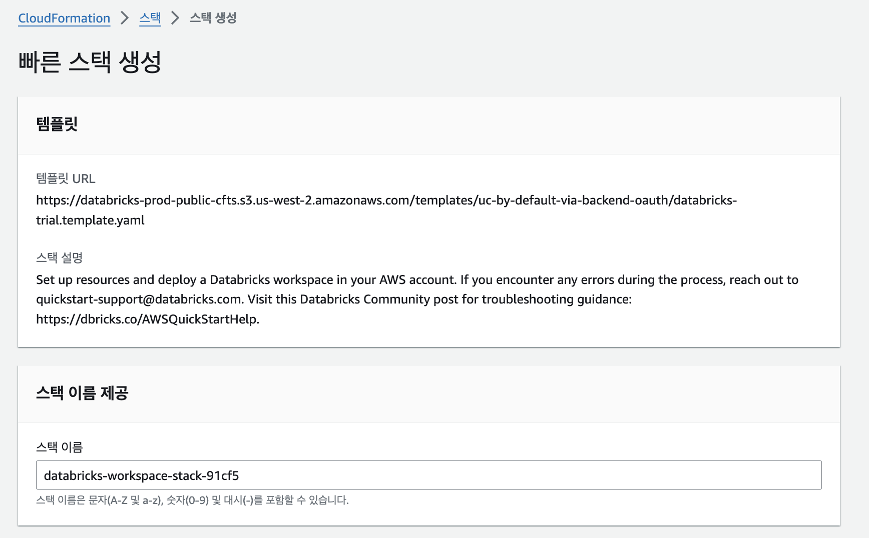Click the 빠른 스택 생성 page heading
This screenshot has width=869, height=538.
pos(90,62)
